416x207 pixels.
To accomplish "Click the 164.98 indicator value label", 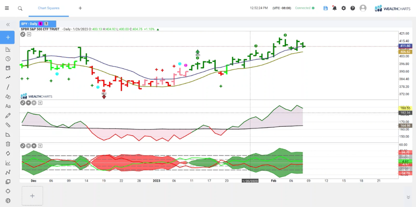I will 406,126.
